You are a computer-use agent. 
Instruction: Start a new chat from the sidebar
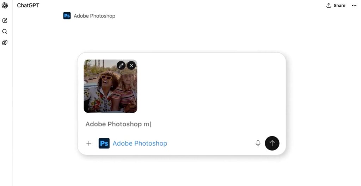pos(5,21)
